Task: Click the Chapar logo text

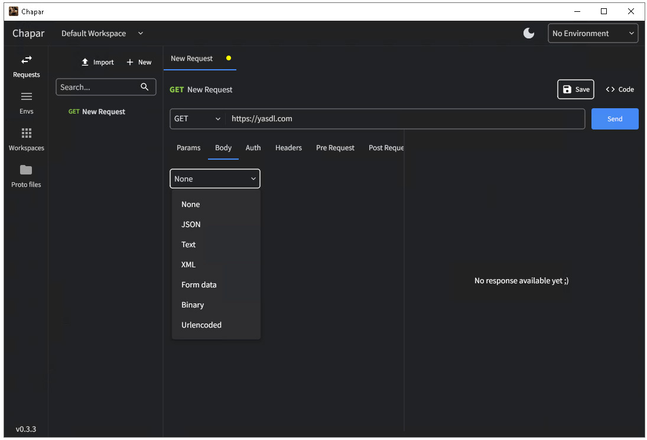Action: 28,34
